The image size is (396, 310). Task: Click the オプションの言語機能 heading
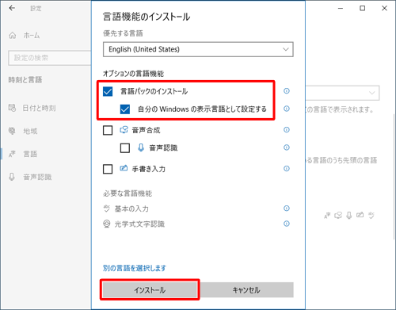[x=133, y=73]
